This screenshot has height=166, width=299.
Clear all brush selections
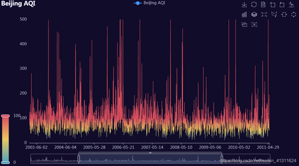[x=254, y=24]
